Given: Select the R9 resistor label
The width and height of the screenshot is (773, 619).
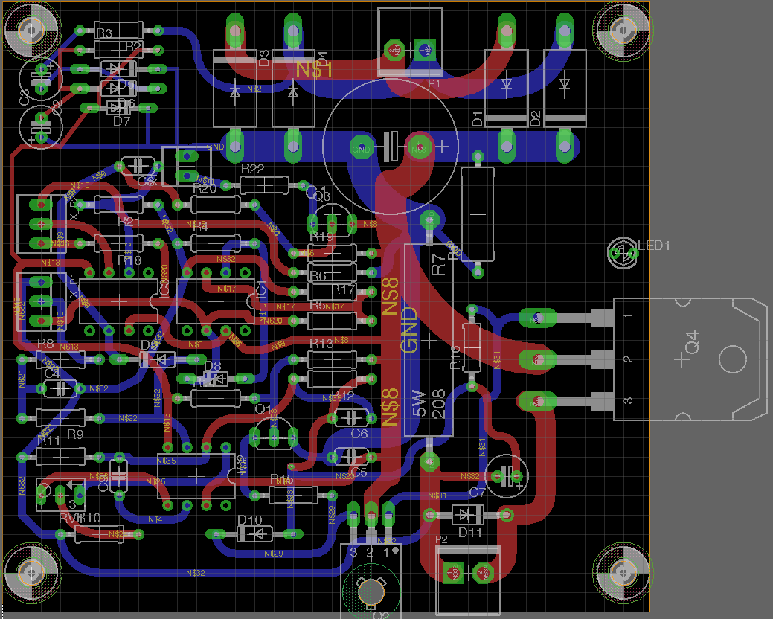Looking at the screenshot, I should click(x=75, y=434).
